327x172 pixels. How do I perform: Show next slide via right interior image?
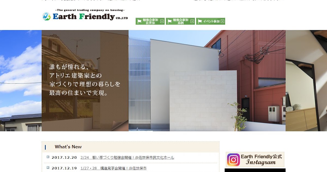point(306,81)
